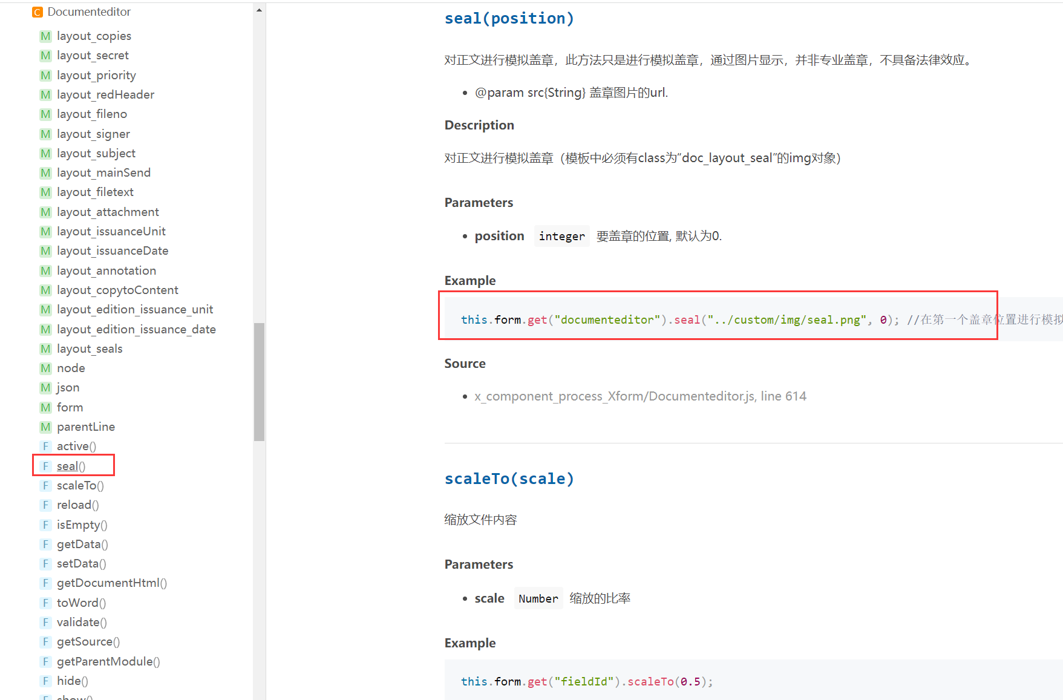Open layout_edition_issuance_date in the sidebar
Screen dimensions: 1063x700
click(x=136, y=330)
